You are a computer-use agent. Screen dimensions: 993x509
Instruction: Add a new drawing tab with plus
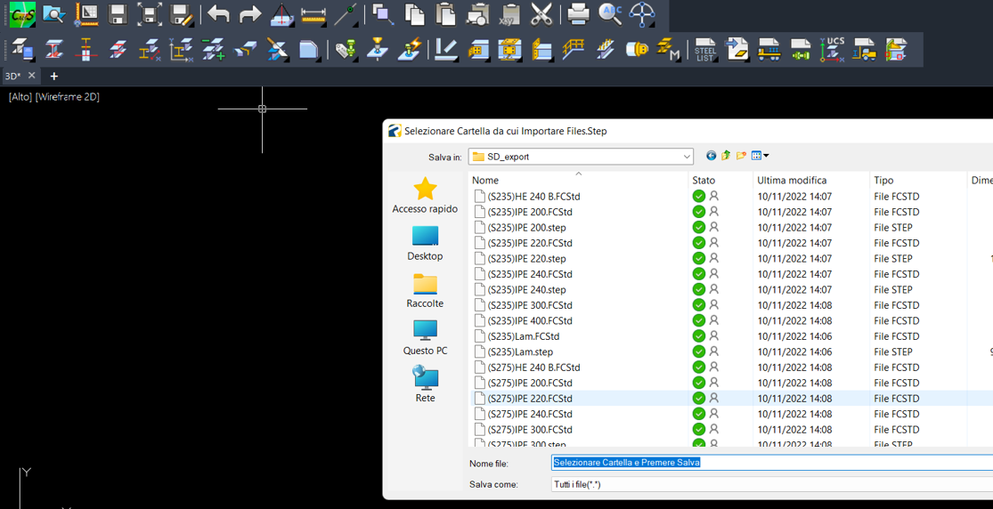click(53, 76)
